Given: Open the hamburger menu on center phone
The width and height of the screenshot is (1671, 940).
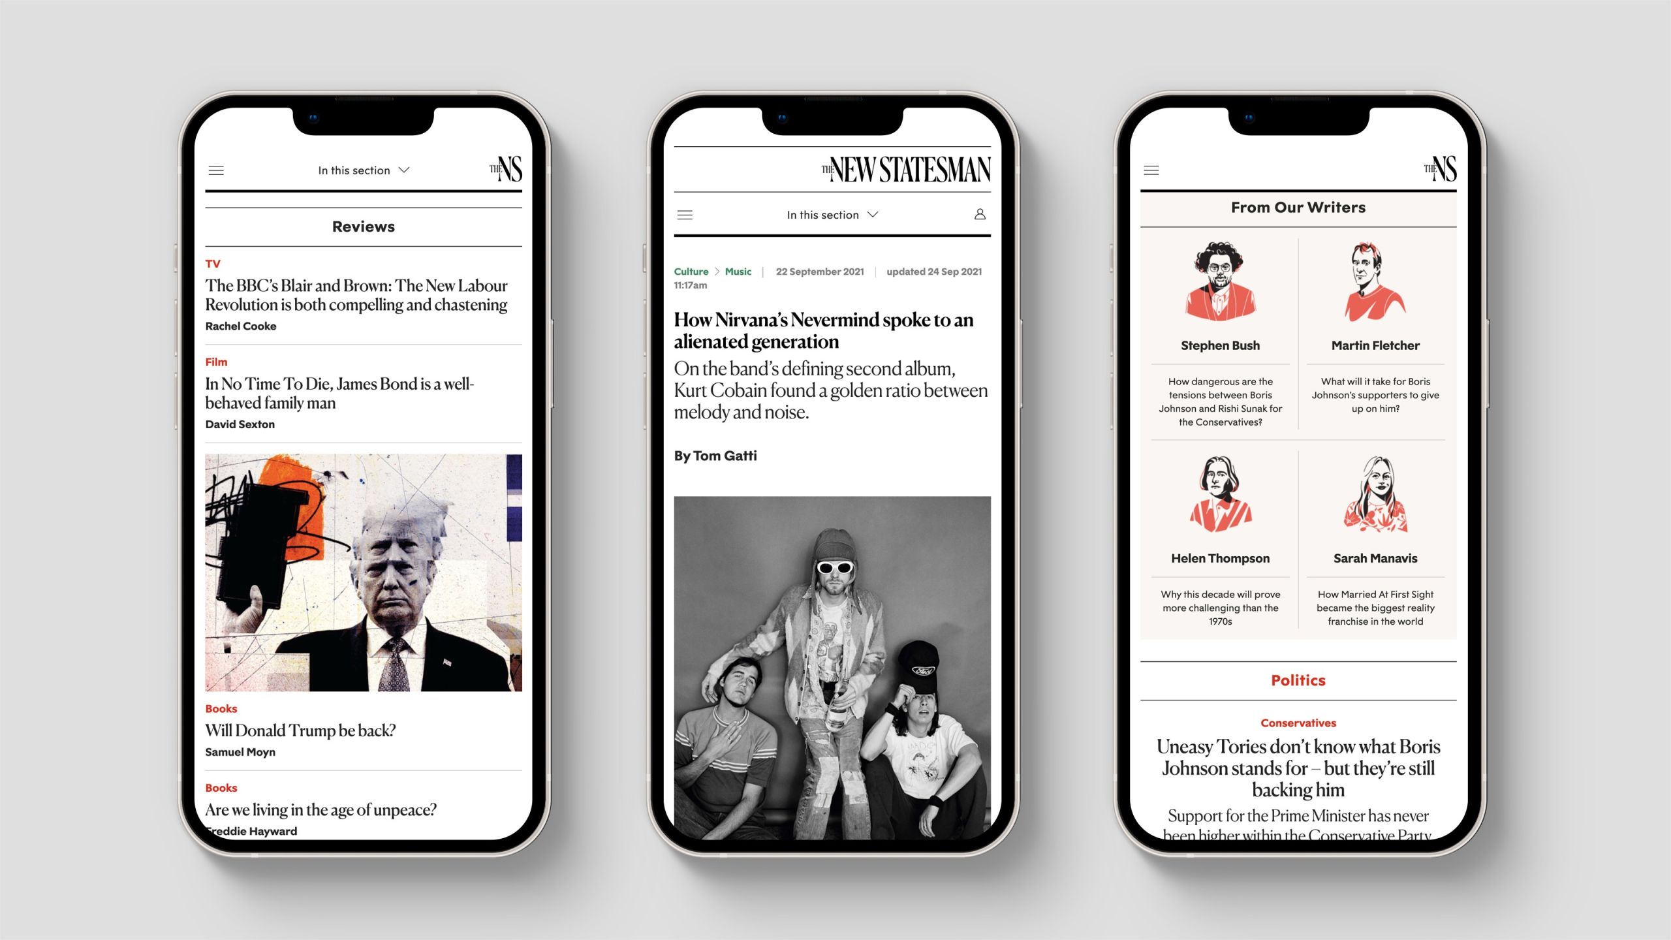Looking at the screenshot, I should tap(685, 215).
